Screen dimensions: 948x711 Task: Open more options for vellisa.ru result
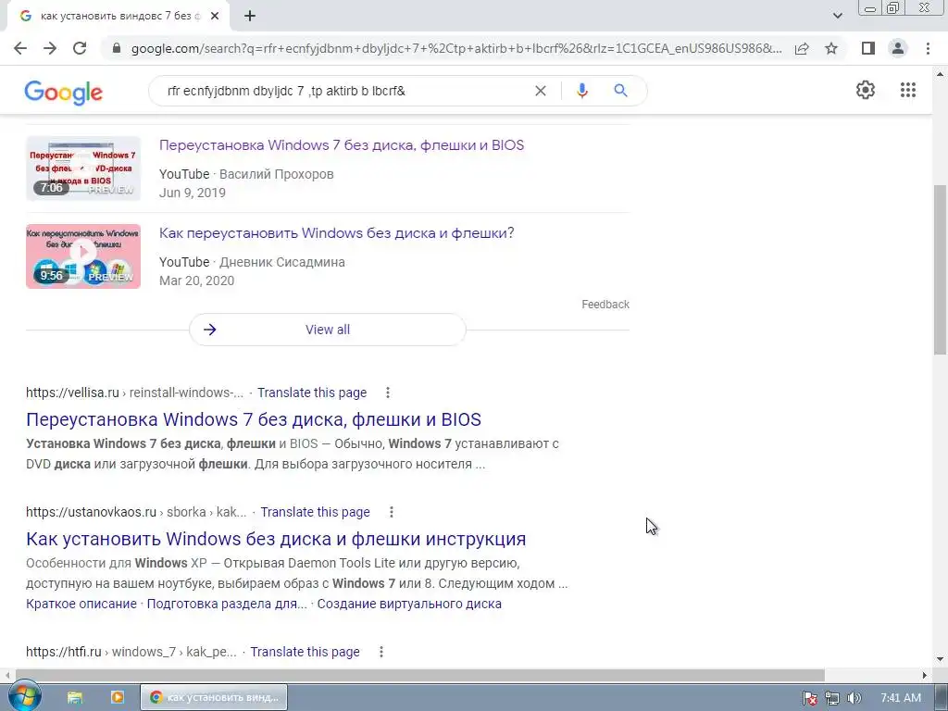388,393
